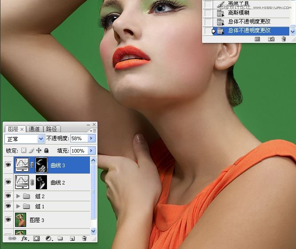Select the highlighted 总体不透明度更改 history state
The height and width of the screenshot is (249, 296).
click(251, 31)
